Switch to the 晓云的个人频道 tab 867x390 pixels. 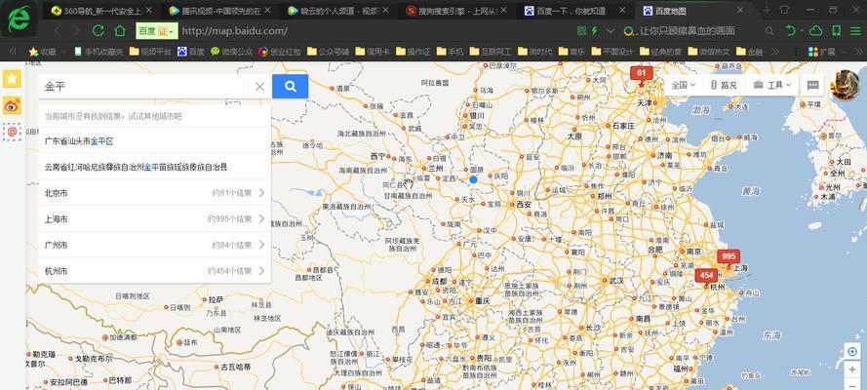pyautogui.click(x=339, y=10)
